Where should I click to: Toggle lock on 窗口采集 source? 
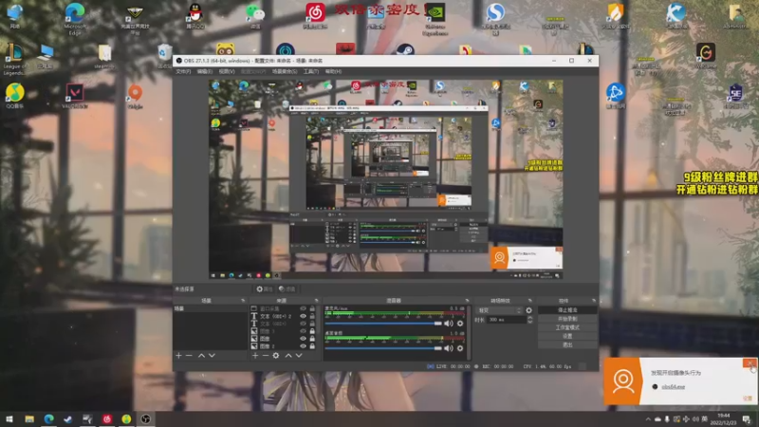coord(312,309)
